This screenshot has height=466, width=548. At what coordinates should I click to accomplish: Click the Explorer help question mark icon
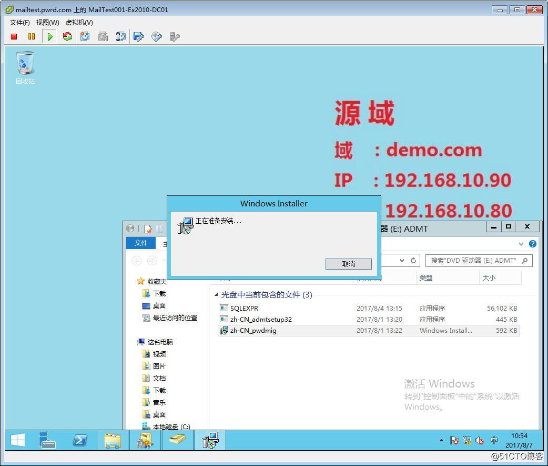[532, 244]
